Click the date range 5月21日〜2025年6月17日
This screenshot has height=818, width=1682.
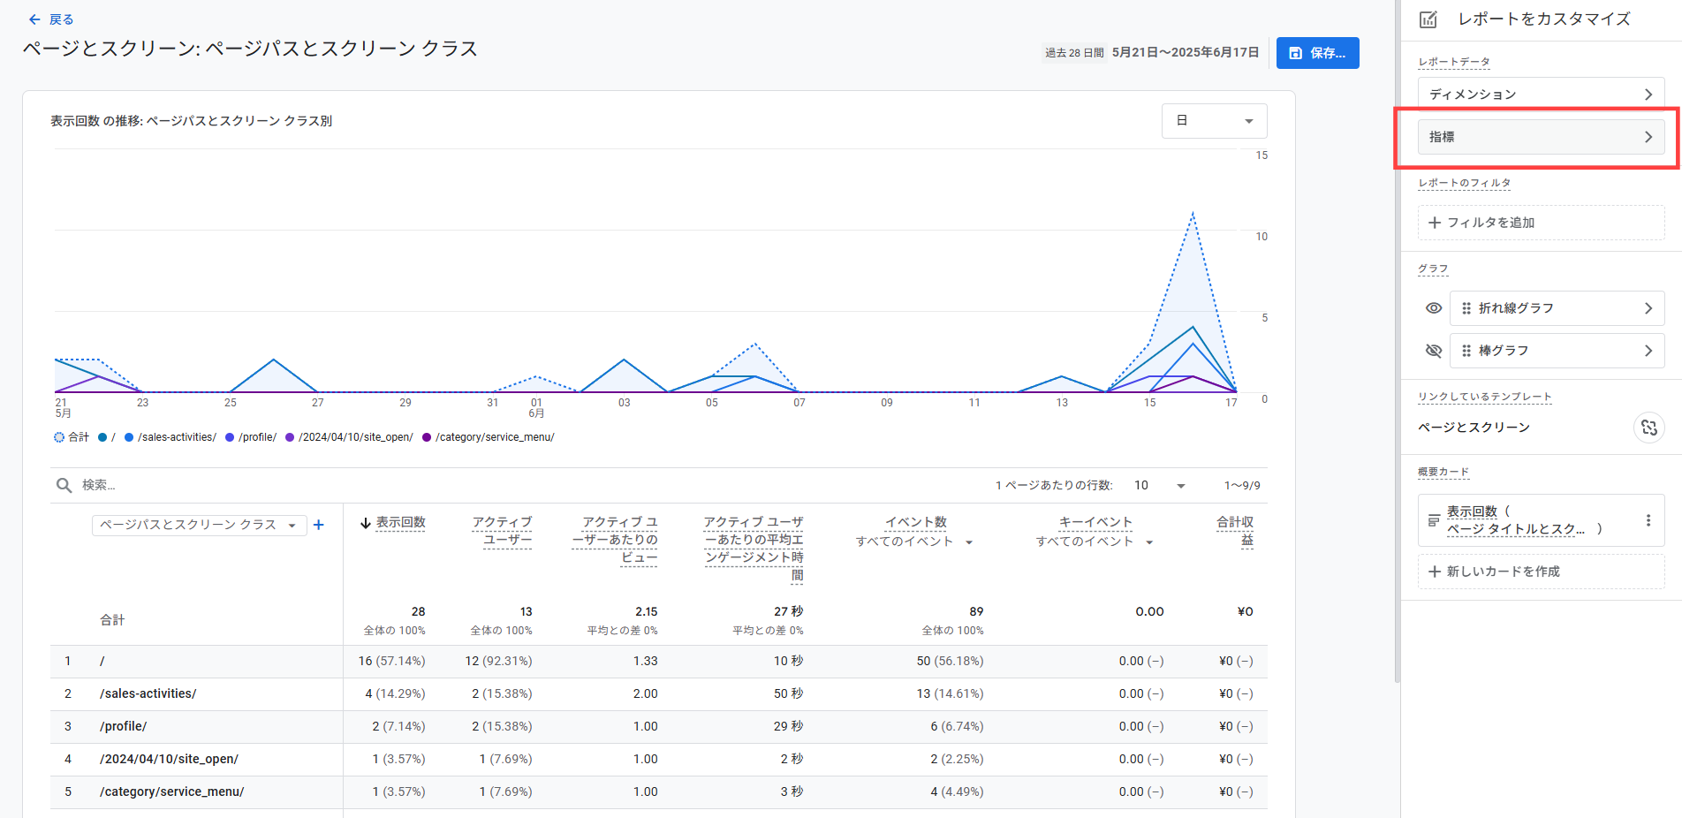click(1186, 52)
